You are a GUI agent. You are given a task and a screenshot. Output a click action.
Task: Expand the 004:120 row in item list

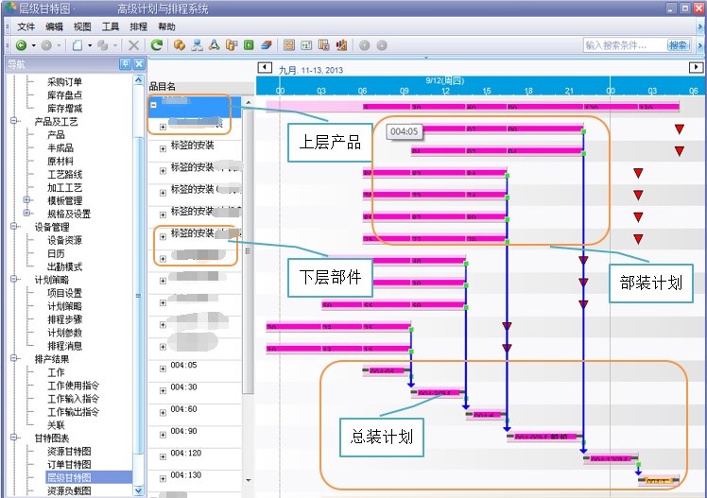[x=163, y=457]
